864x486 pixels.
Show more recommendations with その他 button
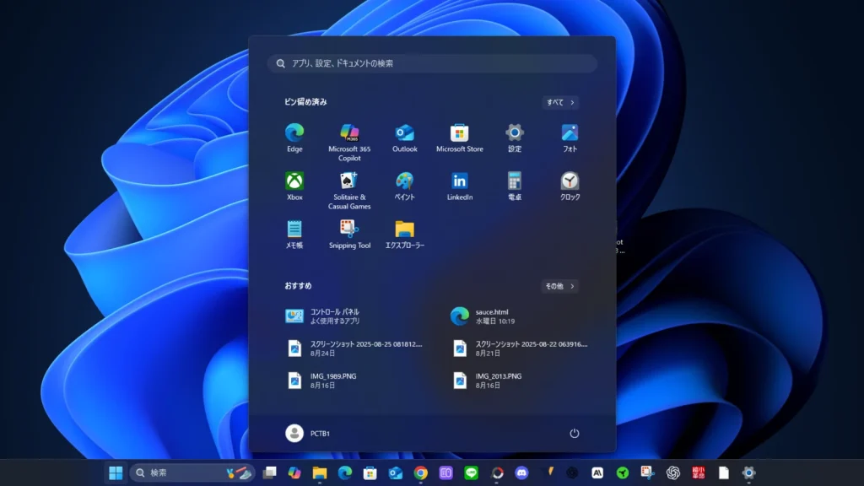(x=559, y=286)
